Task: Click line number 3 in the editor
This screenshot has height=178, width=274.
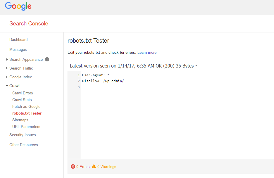Action: tap(79, 87)
